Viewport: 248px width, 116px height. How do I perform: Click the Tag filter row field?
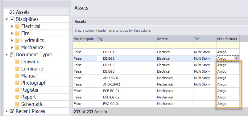[126, 45]
